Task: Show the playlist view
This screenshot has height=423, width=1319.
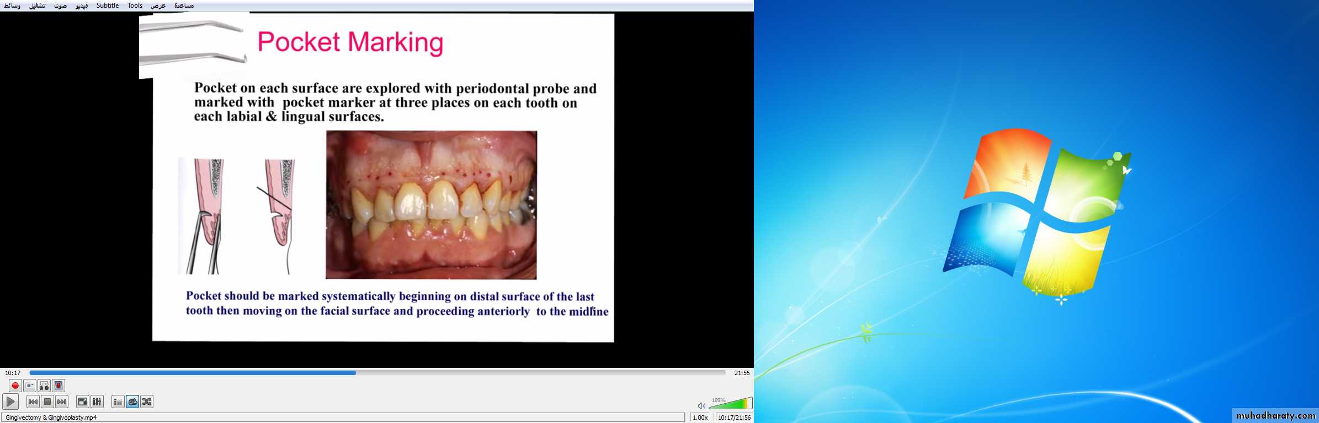Action: click(x=118, y=402)
